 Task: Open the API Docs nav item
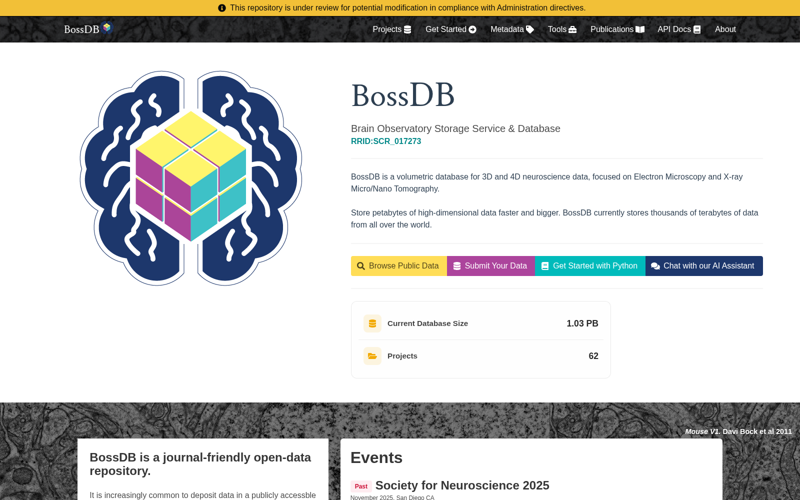click(679, 29)
